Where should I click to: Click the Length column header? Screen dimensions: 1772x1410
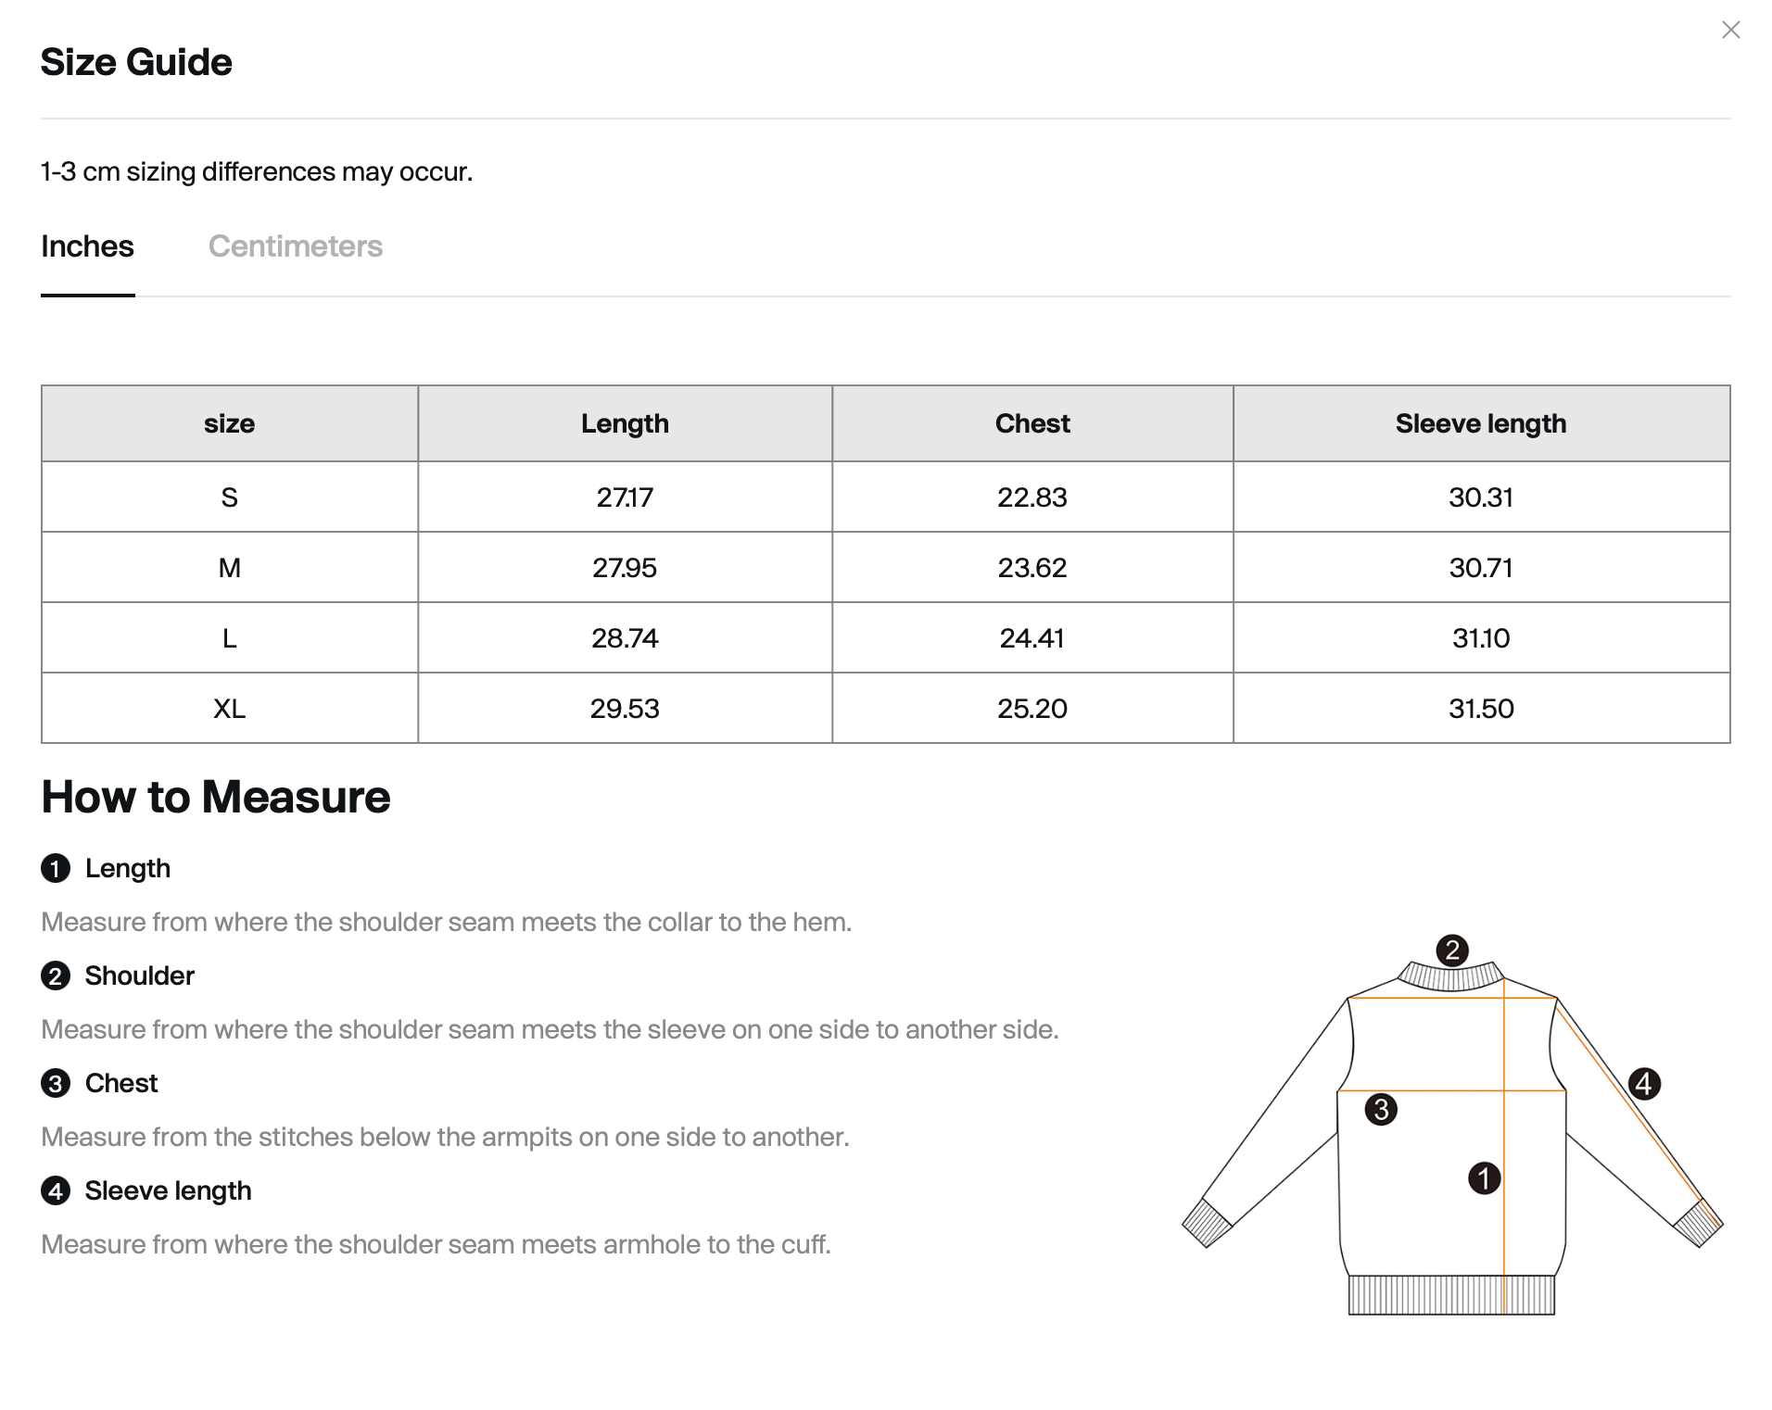[x=625, y=424]
